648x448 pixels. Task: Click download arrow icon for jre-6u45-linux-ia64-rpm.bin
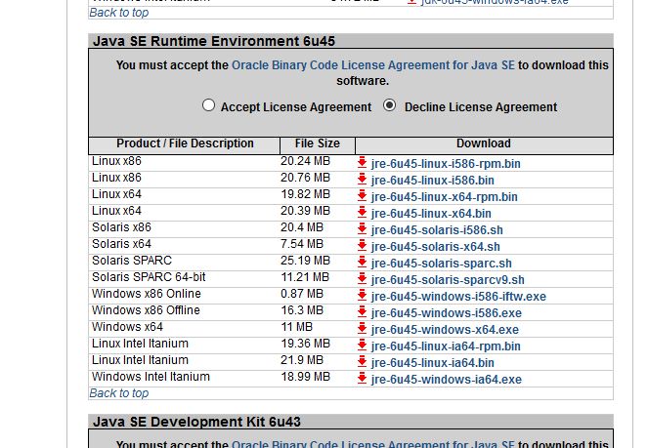click(x=362, y=345)
